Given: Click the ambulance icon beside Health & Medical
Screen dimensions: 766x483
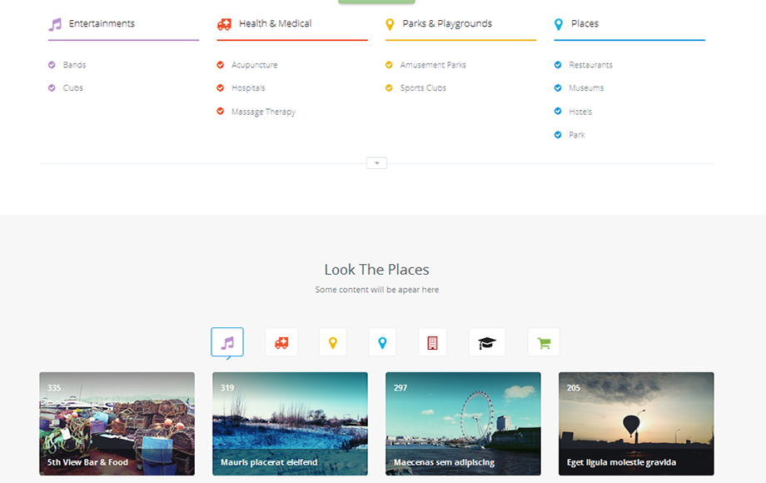Looking at the screenshot, I should 224,24.
